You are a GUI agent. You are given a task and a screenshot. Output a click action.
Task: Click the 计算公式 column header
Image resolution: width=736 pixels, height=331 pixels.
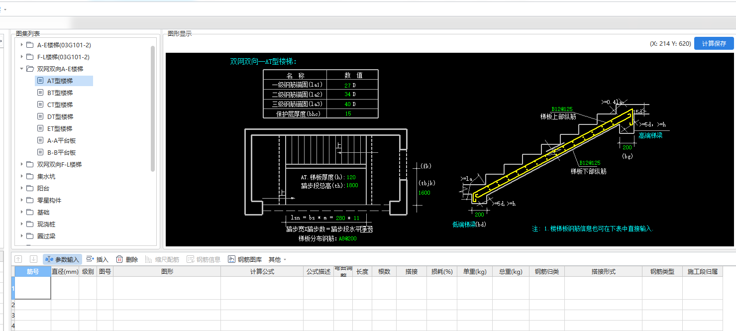(262, 271)
